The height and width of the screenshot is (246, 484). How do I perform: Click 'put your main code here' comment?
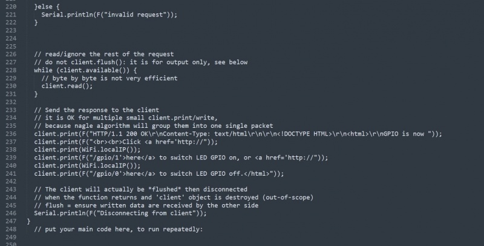(118, 229)
